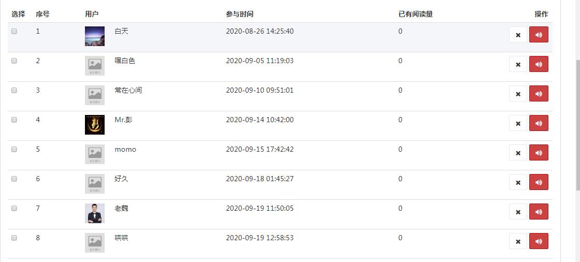The width and height of the screenshot is (580, 262).
Task: Click the speaker icon for 哄哄
Action: (539, 241)
